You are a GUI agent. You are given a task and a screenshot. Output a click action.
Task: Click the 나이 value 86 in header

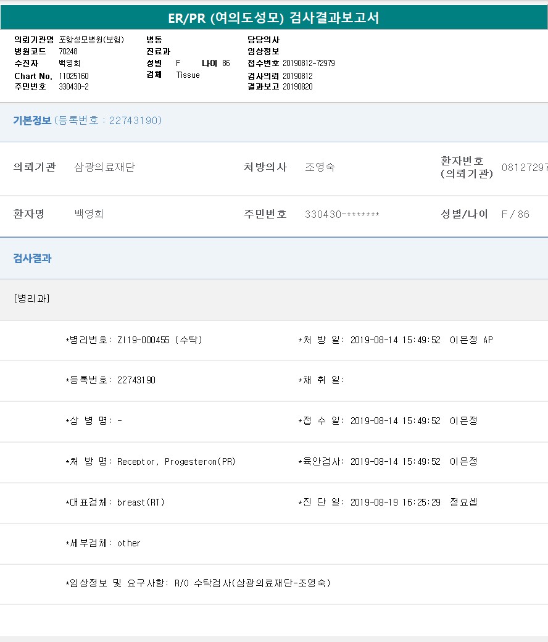click(226, 63)
